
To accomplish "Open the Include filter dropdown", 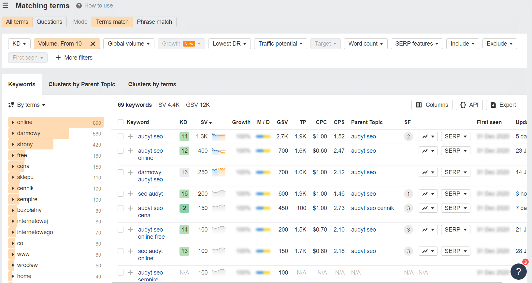I will coord(463,44).
